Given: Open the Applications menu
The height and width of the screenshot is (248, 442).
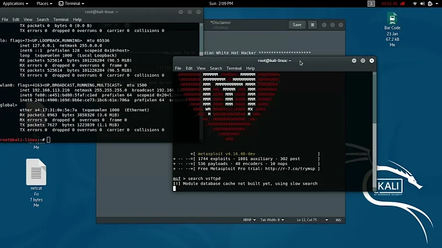Looking at the screenshot, I should tap(15, 4).
